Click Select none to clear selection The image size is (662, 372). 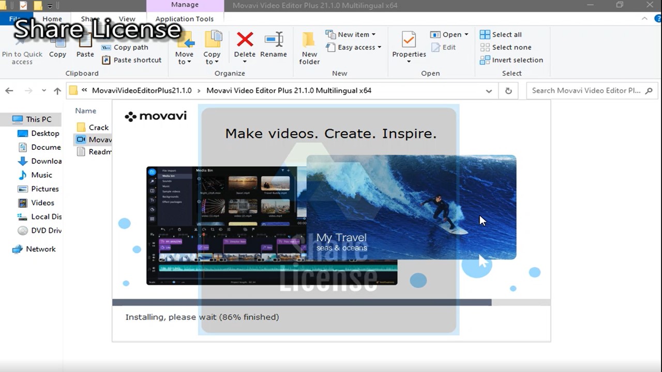(505, 47)
